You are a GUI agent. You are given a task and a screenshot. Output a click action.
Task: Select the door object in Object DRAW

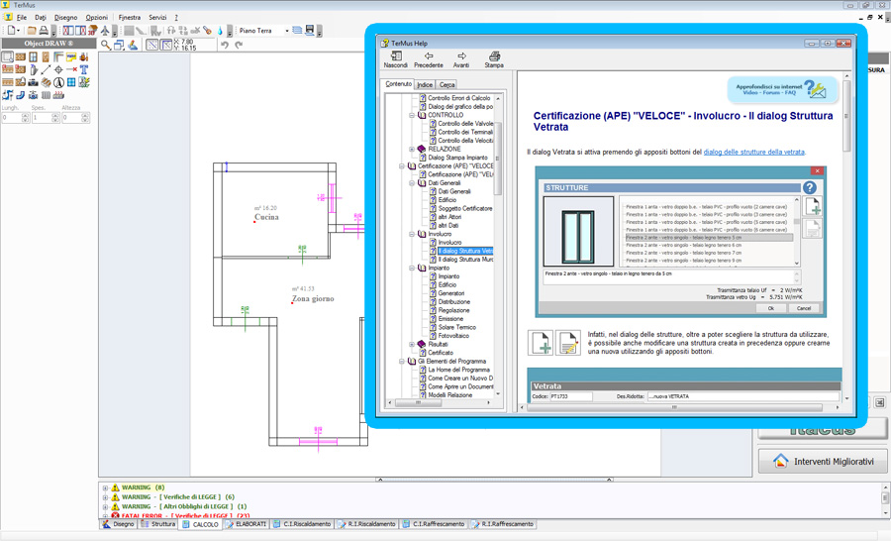pos(46,56)
